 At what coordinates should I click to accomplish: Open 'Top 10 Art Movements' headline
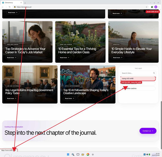pyautogui.click(x=86, y=91)
